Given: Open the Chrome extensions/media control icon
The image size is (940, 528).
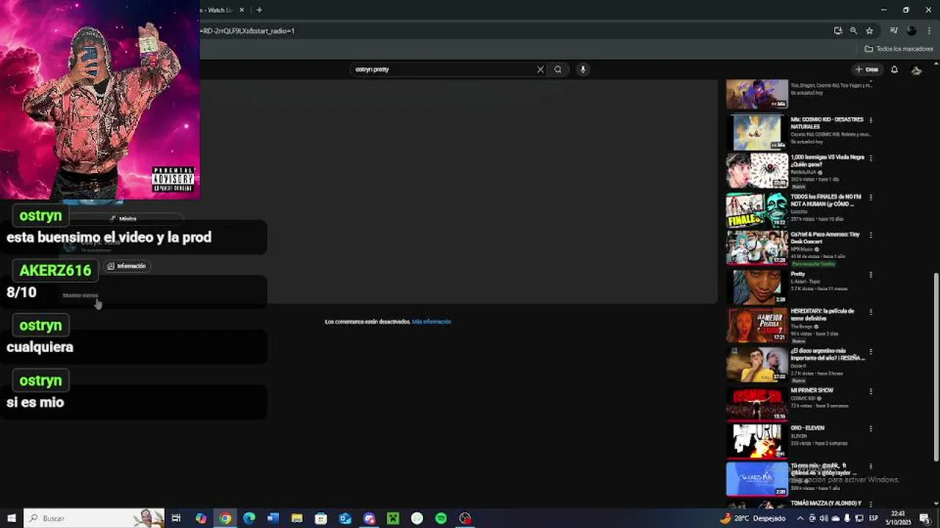Looking at the screenshot, I should [894, 31].
